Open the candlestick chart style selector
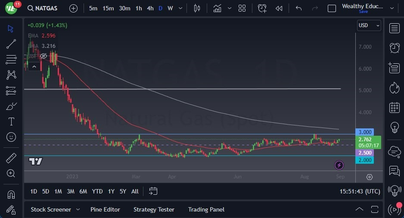Viewport: 404px width, 218px height. tap(197, 8)
